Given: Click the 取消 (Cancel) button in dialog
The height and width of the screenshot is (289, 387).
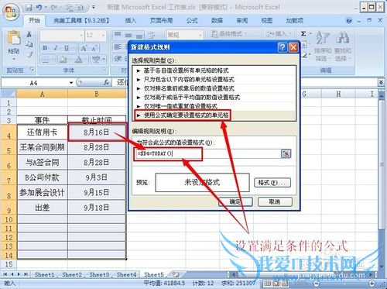Looking at the screenshot, I should [275, 201].
